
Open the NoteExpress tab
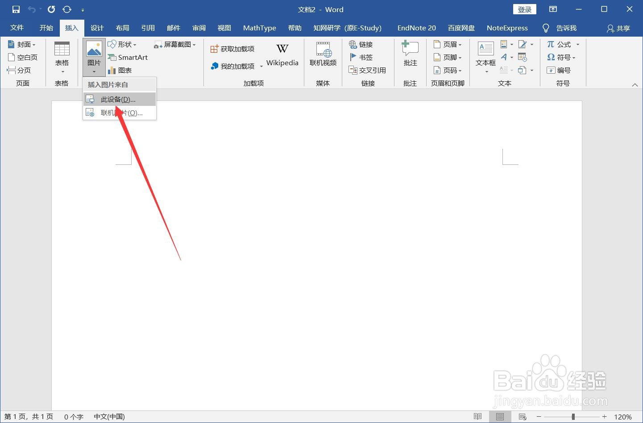click(507, 28)
